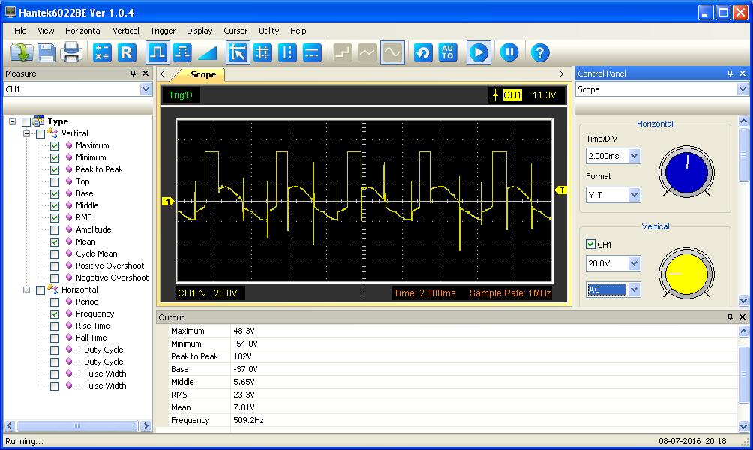Click the R reference waveform icon
The image size is (753, 450).
(x=127, y=52)
